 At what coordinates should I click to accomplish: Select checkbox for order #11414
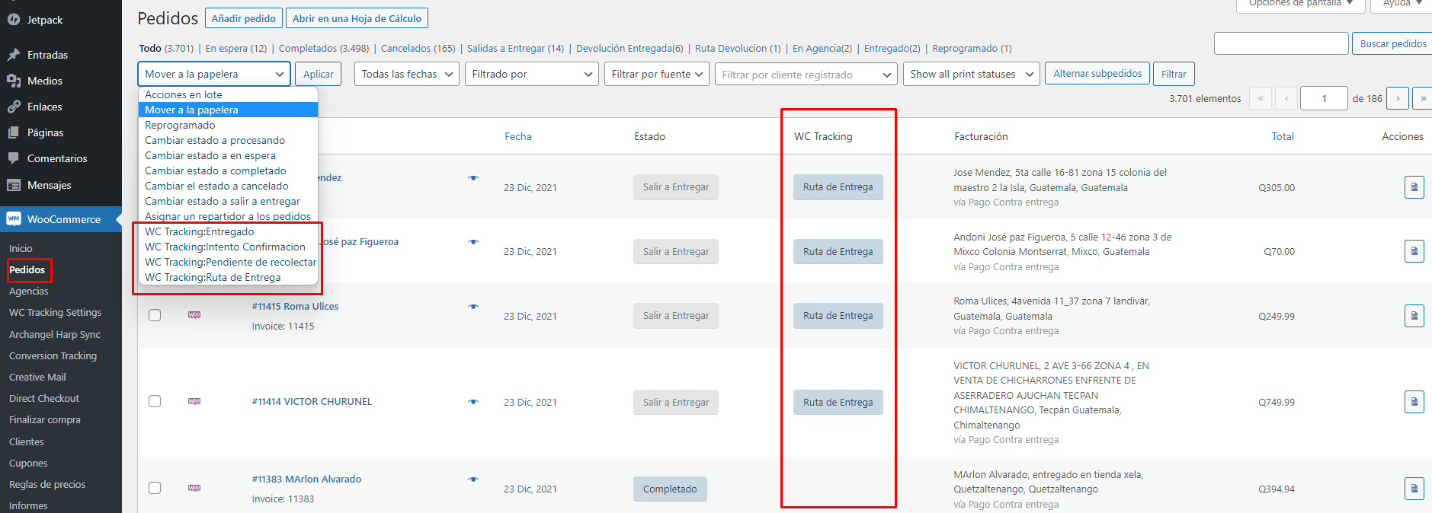pyautogui.click(x=155, y=401)
